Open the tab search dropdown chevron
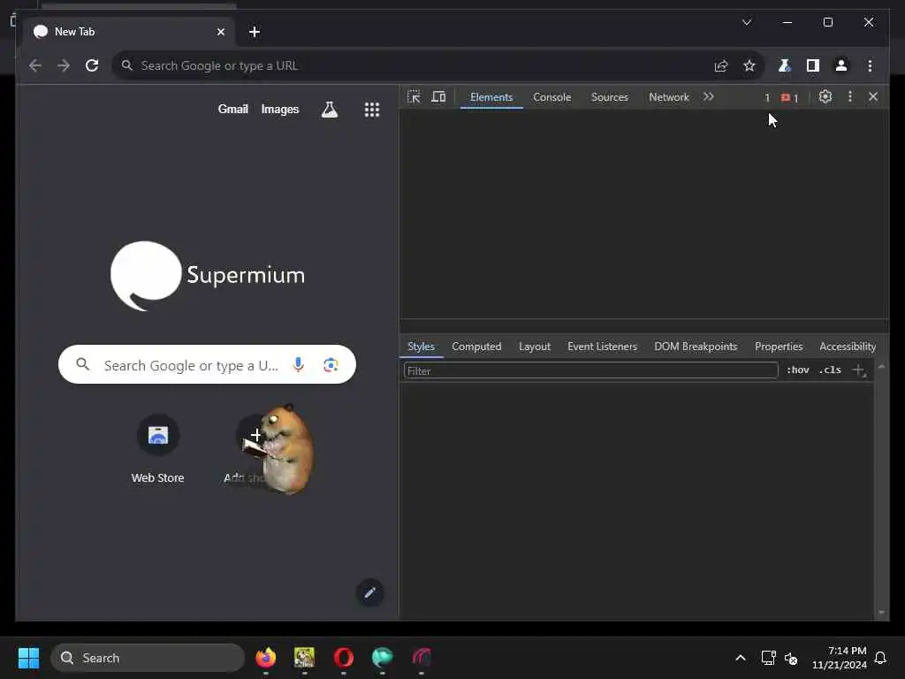The width and height of the screenshot is (905, 679). pos(746,22)
